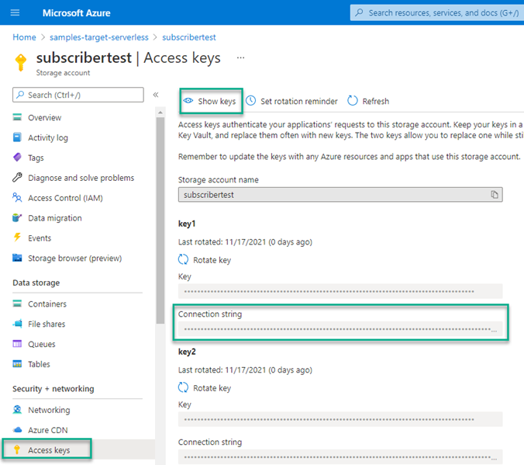Click key2 'Last rotated: 11/17/2021' text
The height and width of the screenshot is (465, 524).
245,370
